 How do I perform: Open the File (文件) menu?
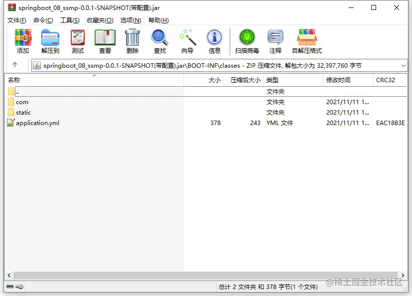[x=16, y=20]
